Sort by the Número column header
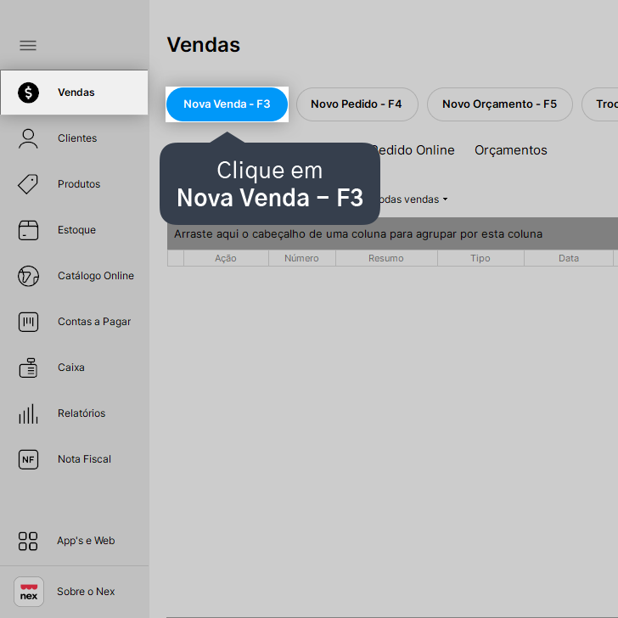This screenshot has width=618, height=618. [302, 258]
